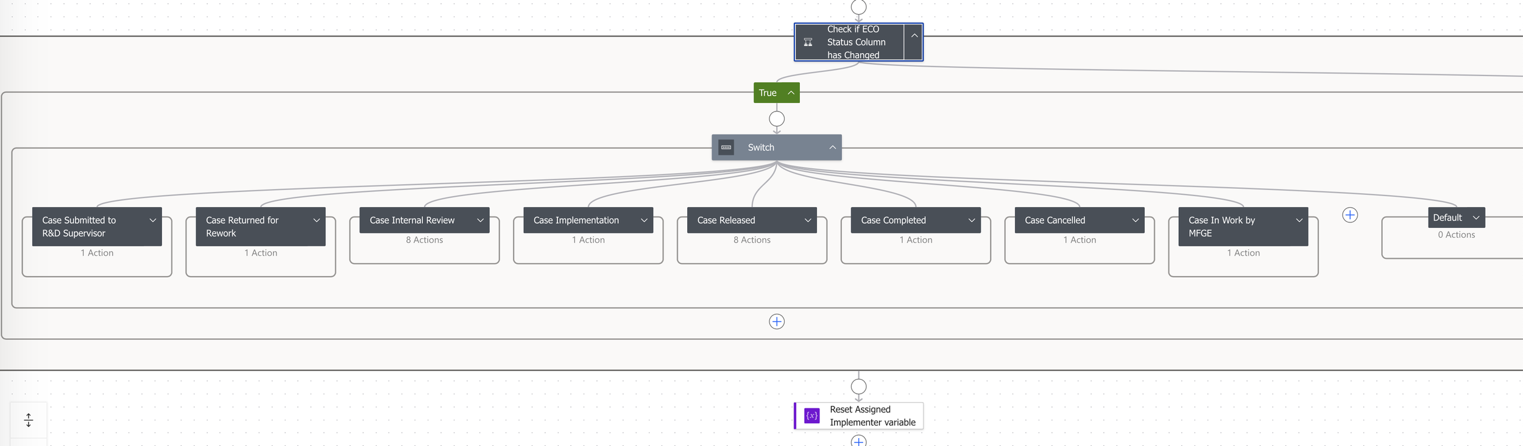
Task: Expand Case Completed
Action: click(x=972, y=221)
